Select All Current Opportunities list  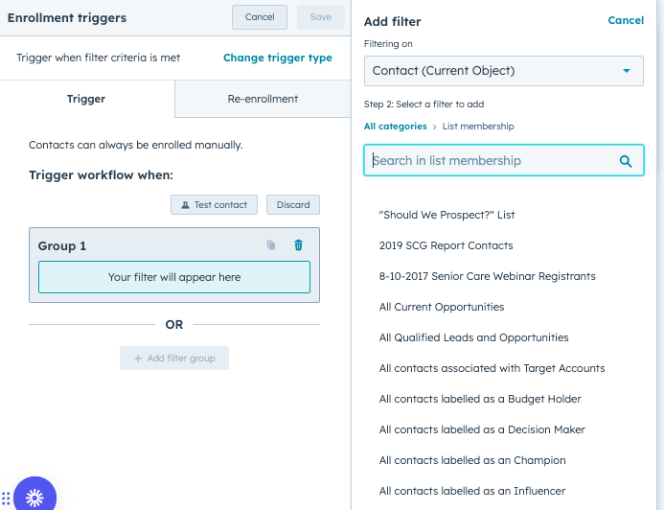[x=441, y=307]
